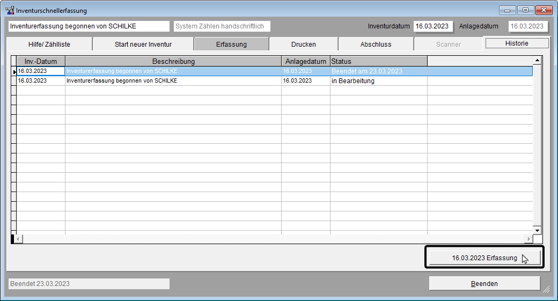Click Beschreibung cell of the in Bearbeitung row

pyautogui.click(x=173, y=81)
